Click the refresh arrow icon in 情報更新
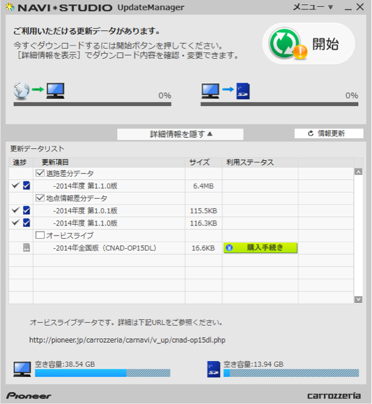Image resolution: width=372 pixels, height=404 pixels. coord(311,133)
